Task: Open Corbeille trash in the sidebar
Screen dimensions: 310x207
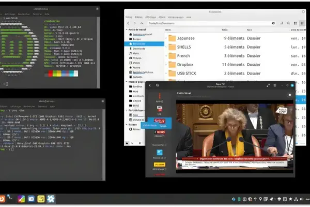Action: tap(137, 77)
